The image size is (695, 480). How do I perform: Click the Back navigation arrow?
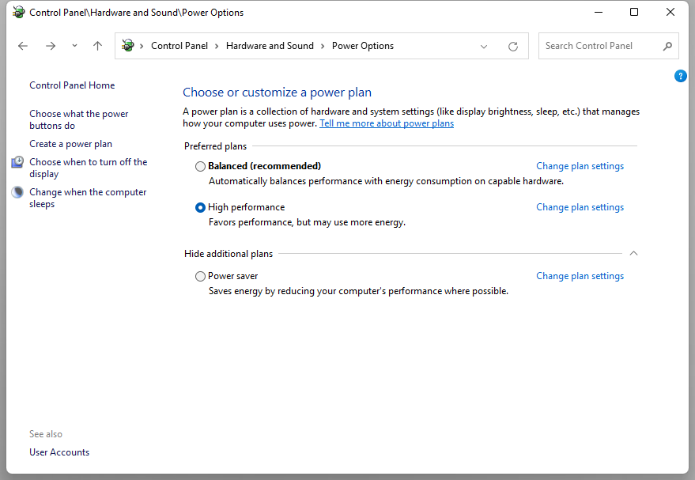tap(23, 46)
